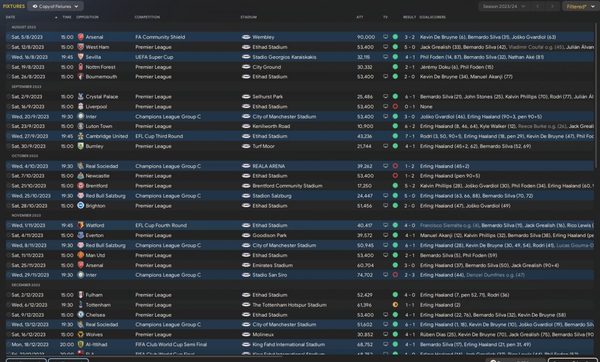Open the FIFA Club World Cup Semi Final link
The height and width of the screenshot is (362, 600).
171,345
